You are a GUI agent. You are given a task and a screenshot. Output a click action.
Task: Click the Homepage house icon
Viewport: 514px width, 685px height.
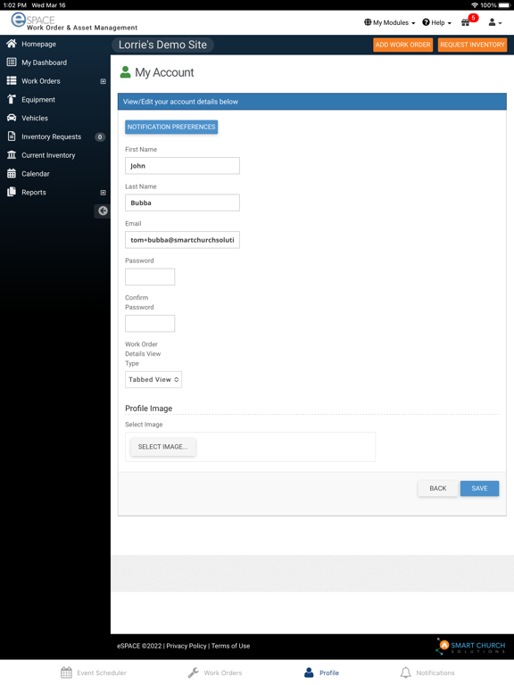click(12, 44)
